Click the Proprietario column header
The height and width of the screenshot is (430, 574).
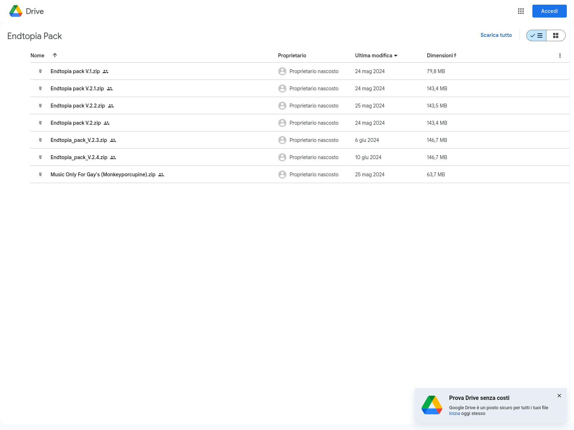(x=292, y=56)
